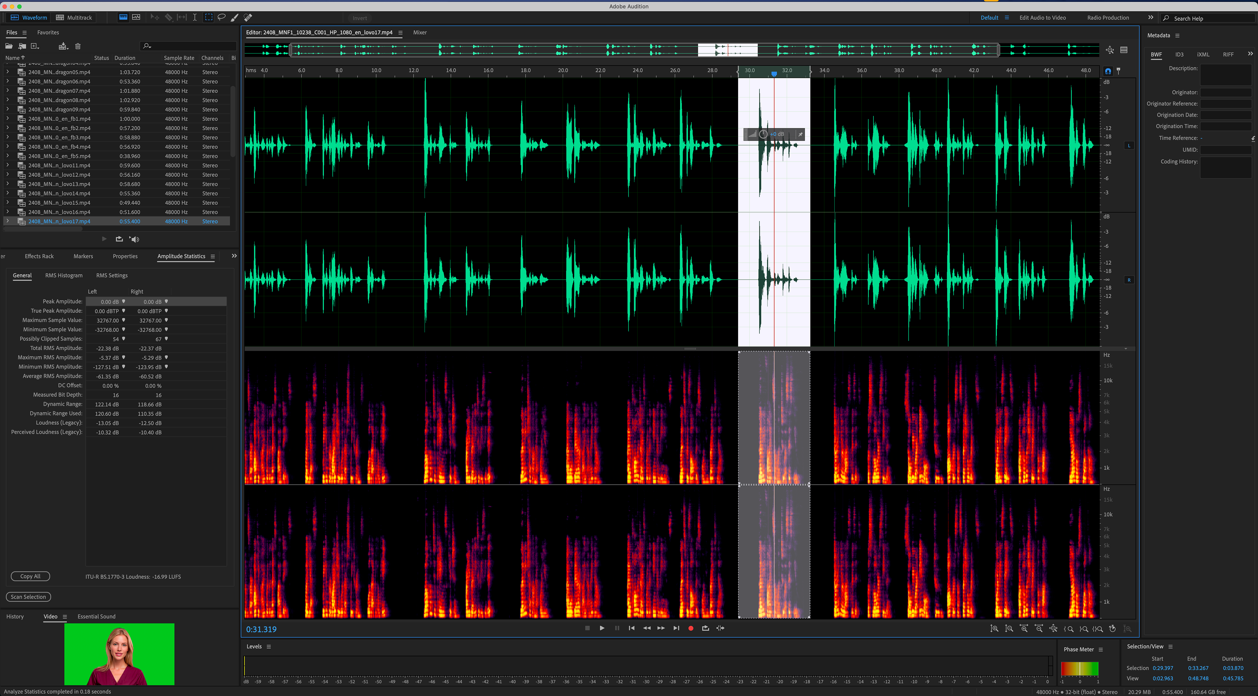Select the Lasso Selection tool

point(221,18)
